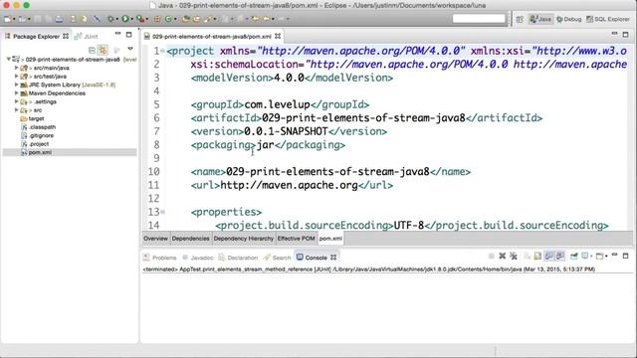Maximize the Console panel
This screenshot has width=637, height=358.
(x=626, y=256)
